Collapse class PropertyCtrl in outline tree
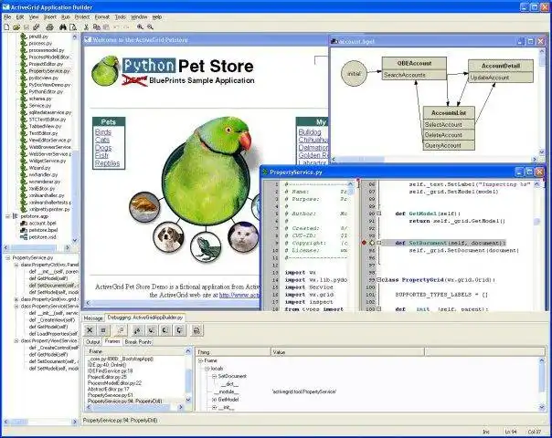 [x=16, y=265]
